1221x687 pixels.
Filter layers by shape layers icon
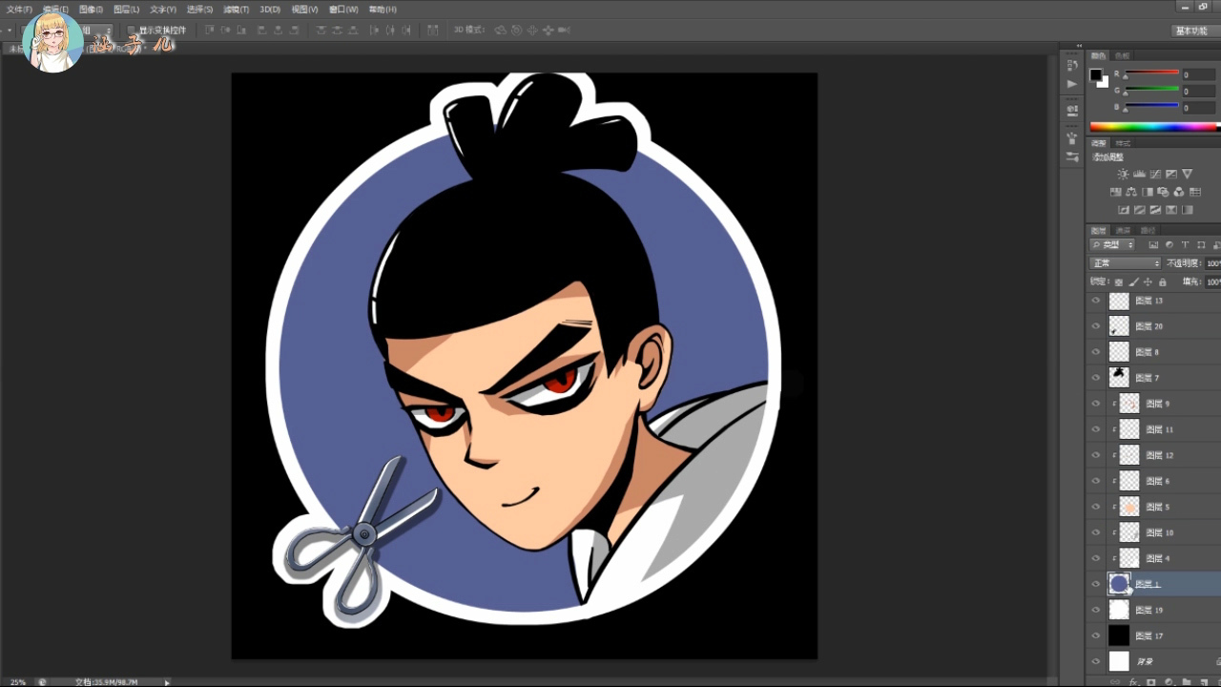(1201, 245)
